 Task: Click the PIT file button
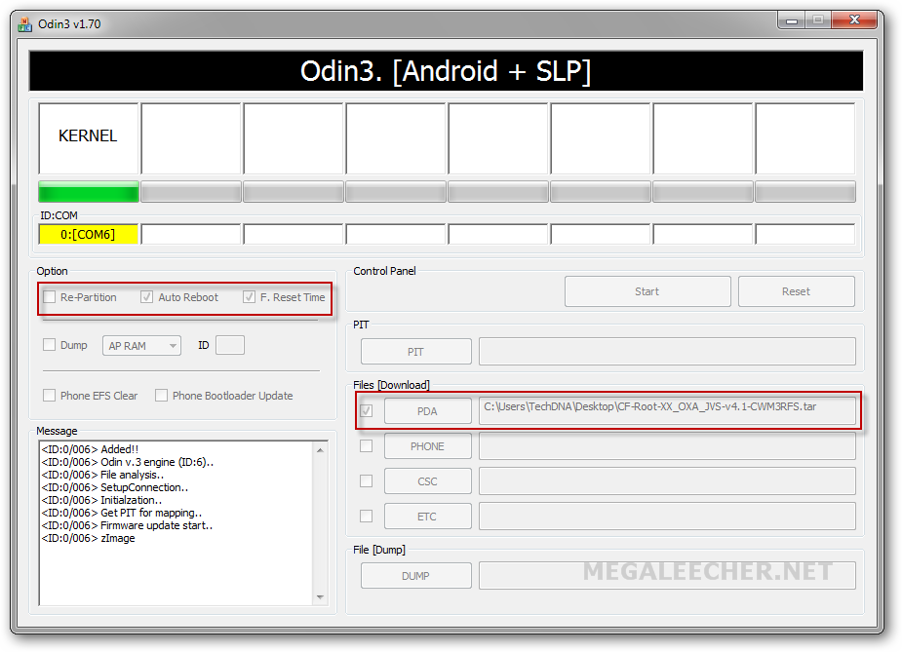point(416,351)
